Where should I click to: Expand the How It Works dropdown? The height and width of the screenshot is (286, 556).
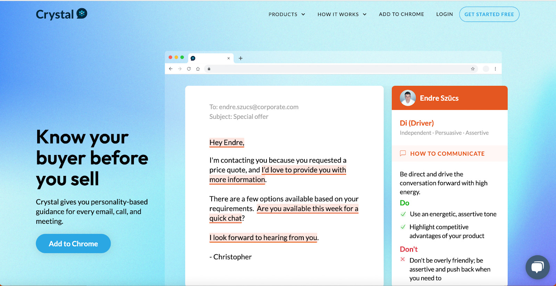342,14
